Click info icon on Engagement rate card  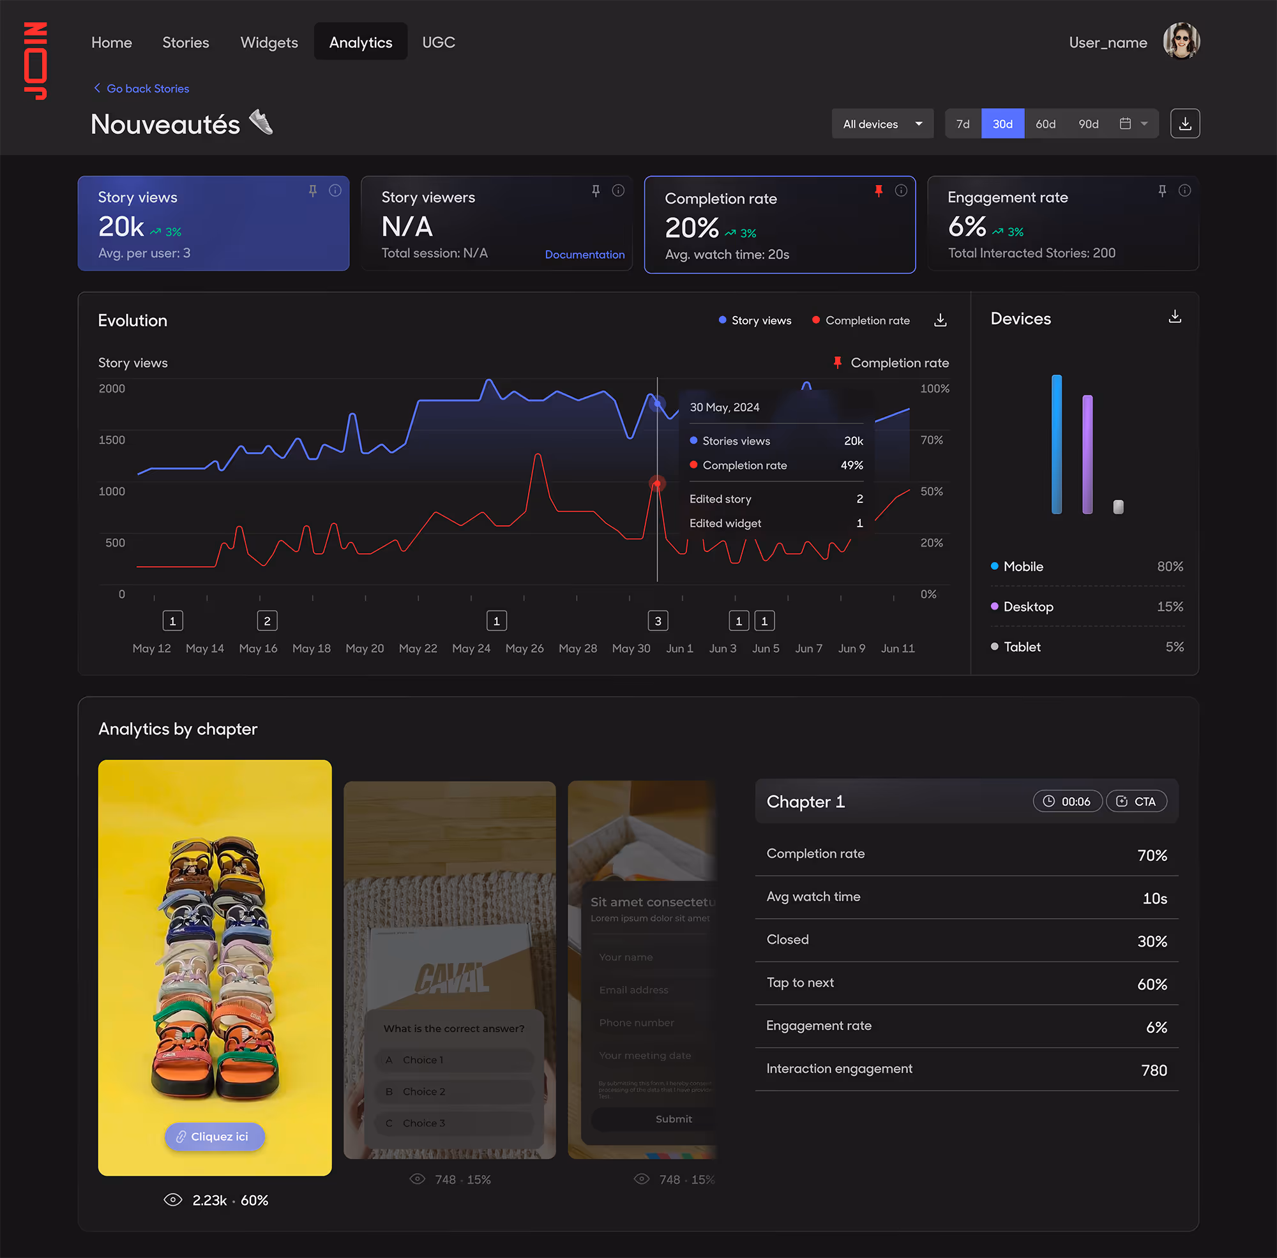1184,191
